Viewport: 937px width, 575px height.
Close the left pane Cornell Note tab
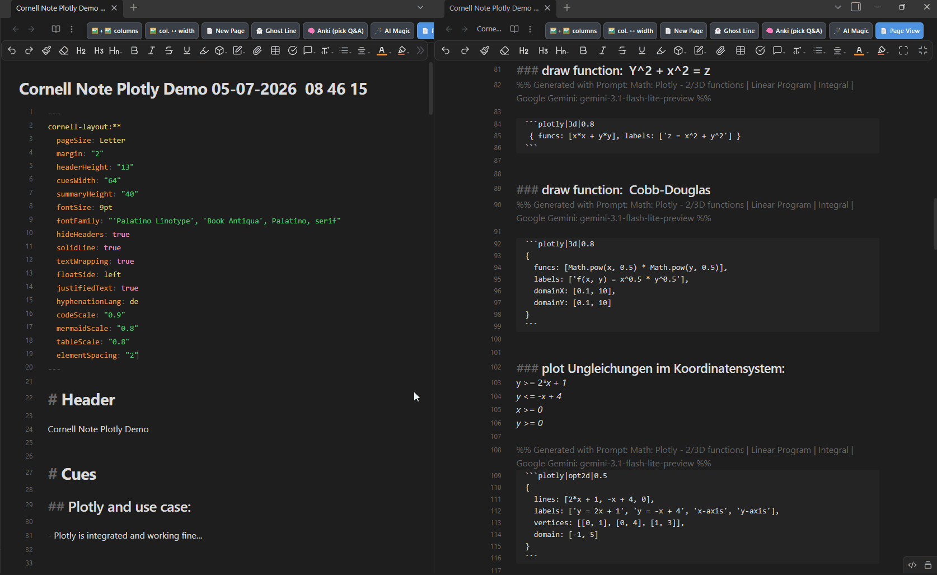114,8
